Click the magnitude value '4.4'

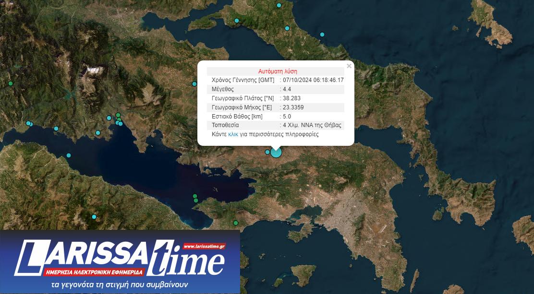[287, 90]
